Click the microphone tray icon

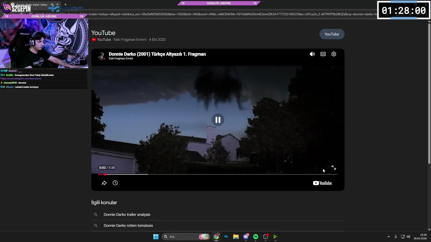(396, 237)
